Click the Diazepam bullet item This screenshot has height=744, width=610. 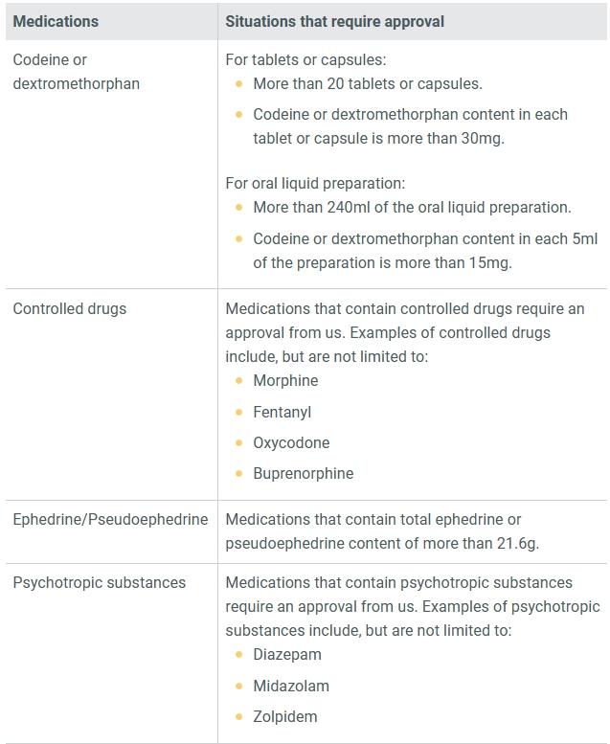(287, 655)
